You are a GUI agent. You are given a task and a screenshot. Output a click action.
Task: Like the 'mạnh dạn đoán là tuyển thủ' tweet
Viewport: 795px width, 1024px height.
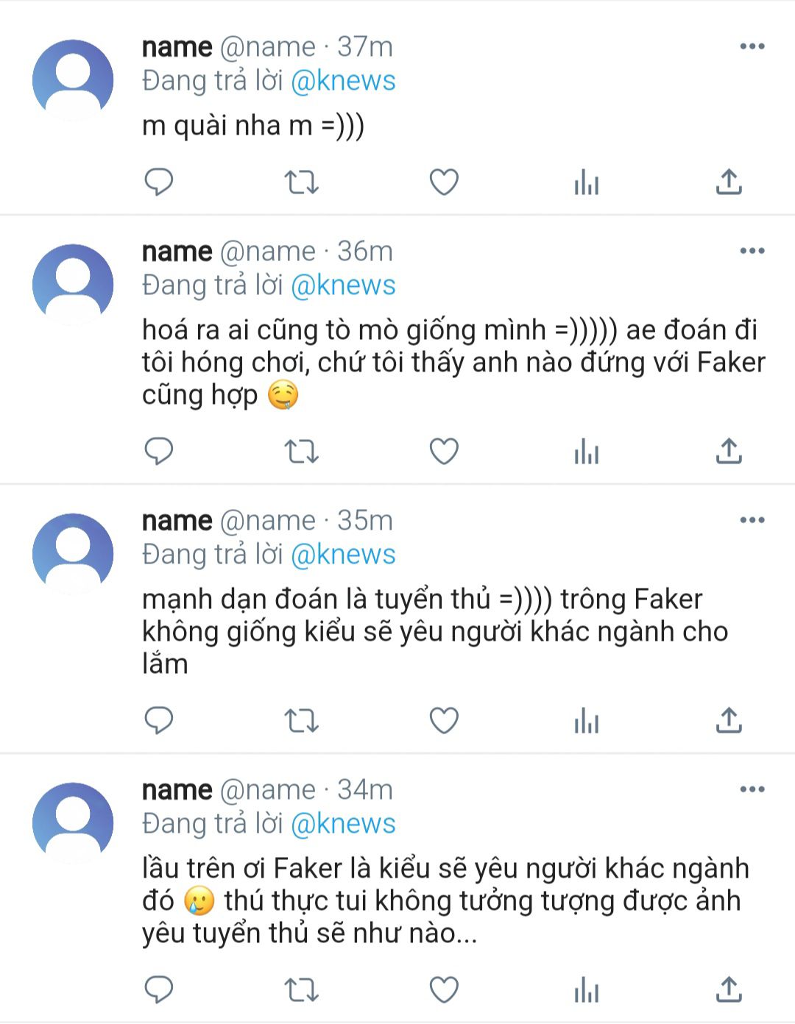pyautogui.click(x=444, y=720)
